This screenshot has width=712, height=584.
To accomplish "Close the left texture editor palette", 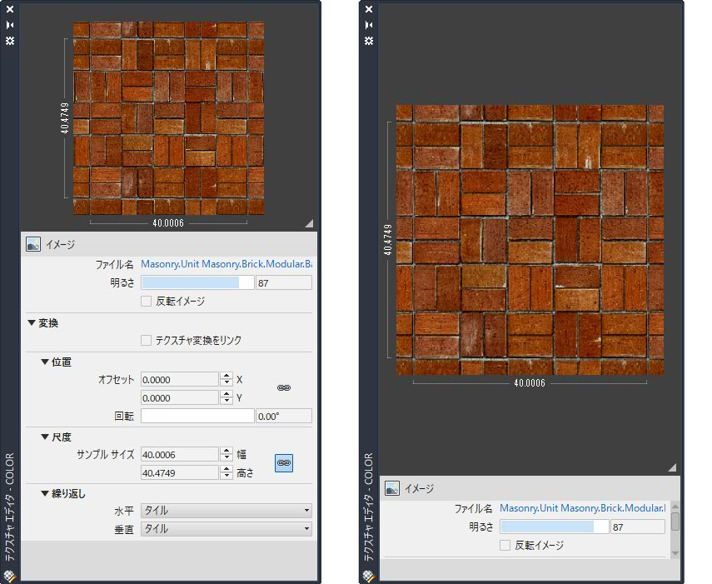I will point(10,9).
